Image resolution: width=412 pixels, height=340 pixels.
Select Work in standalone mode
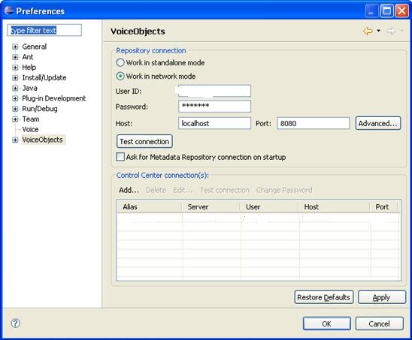120,63
